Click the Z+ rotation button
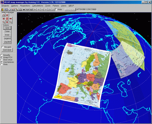The height and width of the screenshot is (124, 152). (50, 10)
